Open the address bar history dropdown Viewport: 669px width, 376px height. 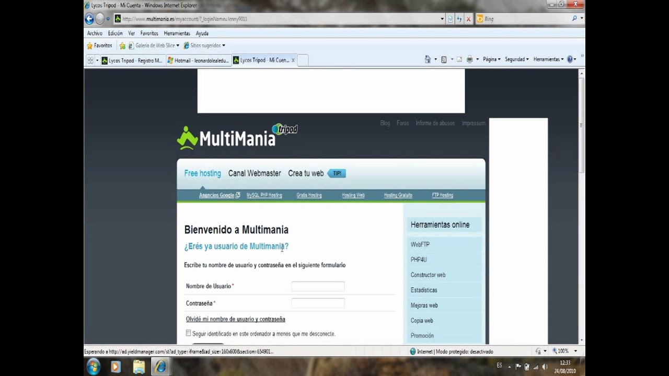tap(442, 19)
